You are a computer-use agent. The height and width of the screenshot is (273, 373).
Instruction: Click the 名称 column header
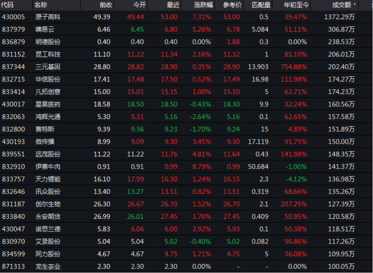[41, 5]
